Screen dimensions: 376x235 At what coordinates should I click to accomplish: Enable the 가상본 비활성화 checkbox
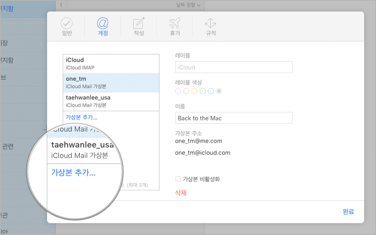(178, 179)
